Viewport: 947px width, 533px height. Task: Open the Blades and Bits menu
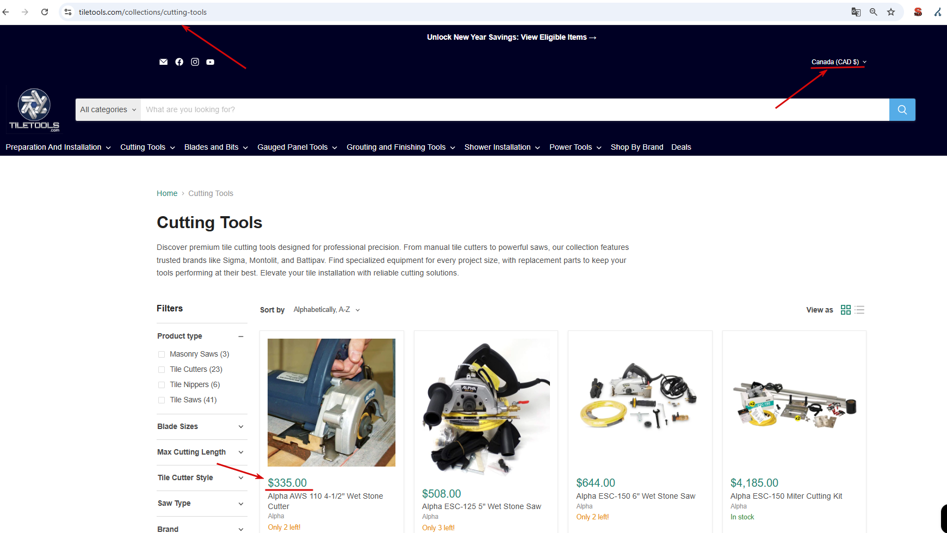pyautogui.click(x=216, y=147)
